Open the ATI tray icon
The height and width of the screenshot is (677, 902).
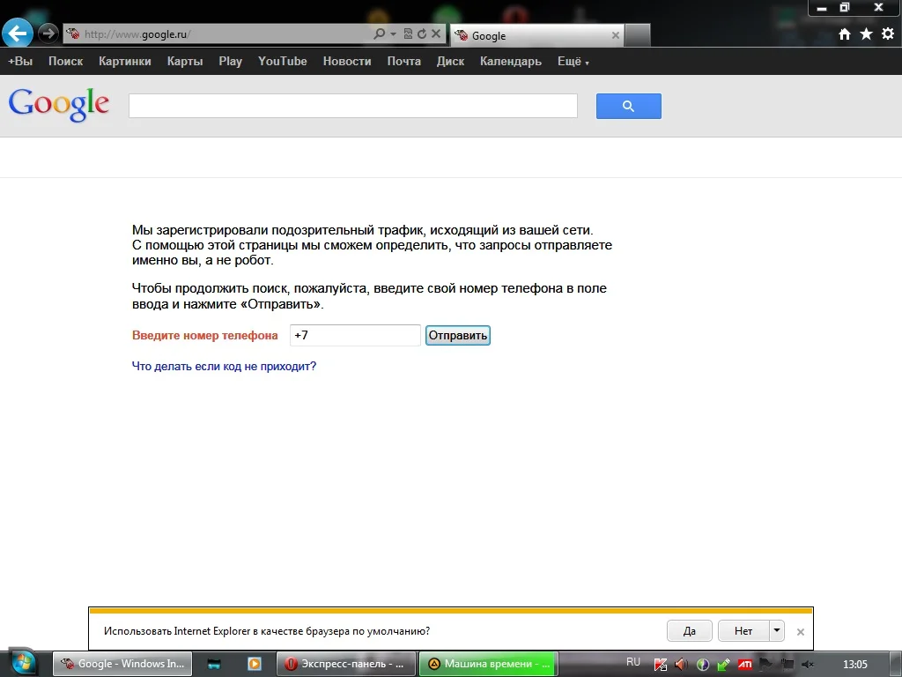click(745, 665)
